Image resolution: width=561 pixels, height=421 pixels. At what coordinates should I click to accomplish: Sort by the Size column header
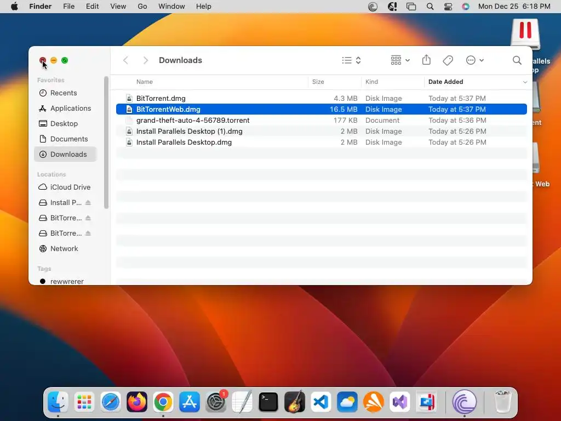(x=318, y=82)
